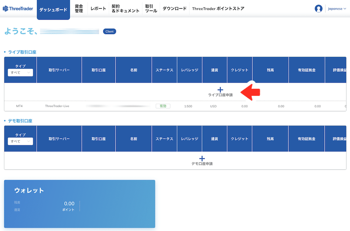Click the デモ取引口座 section heading
Image resolution: width=350 pixels, height=231 pixels.
tap(20, 121)
